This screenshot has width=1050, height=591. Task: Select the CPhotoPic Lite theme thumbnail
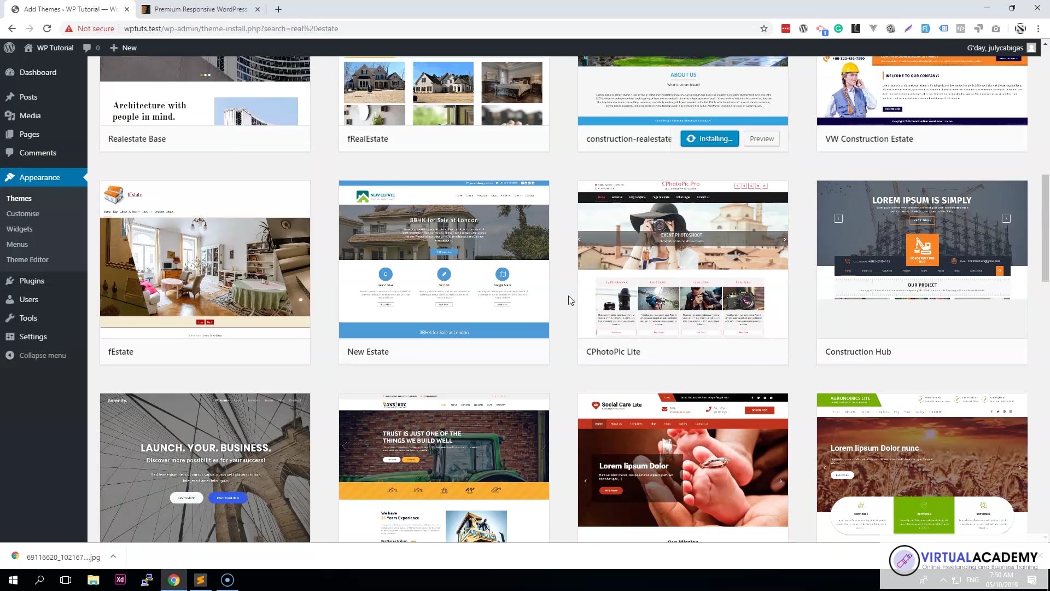coord(683,259)
